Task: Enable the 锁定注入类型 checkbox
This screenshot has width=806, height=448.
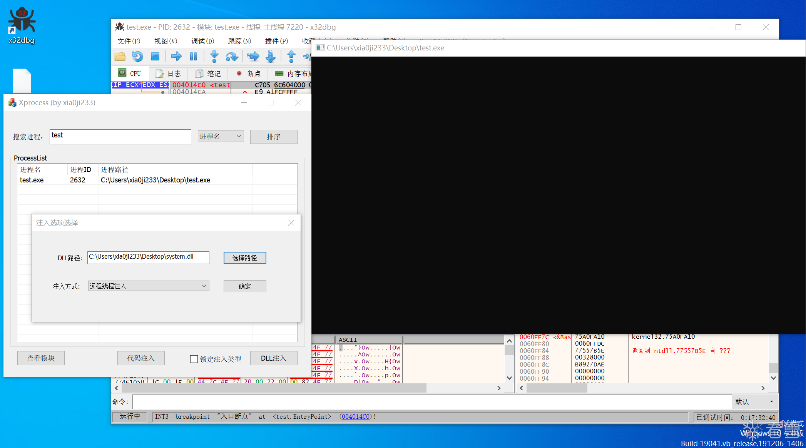Action: [x=194, y=359]
